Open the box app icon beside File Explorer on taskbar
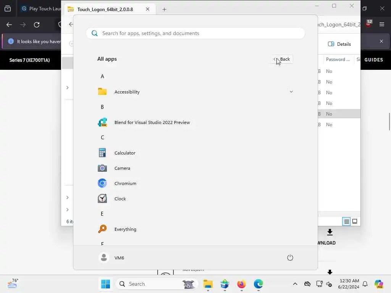Screen dimensions: 391x293 225,284
